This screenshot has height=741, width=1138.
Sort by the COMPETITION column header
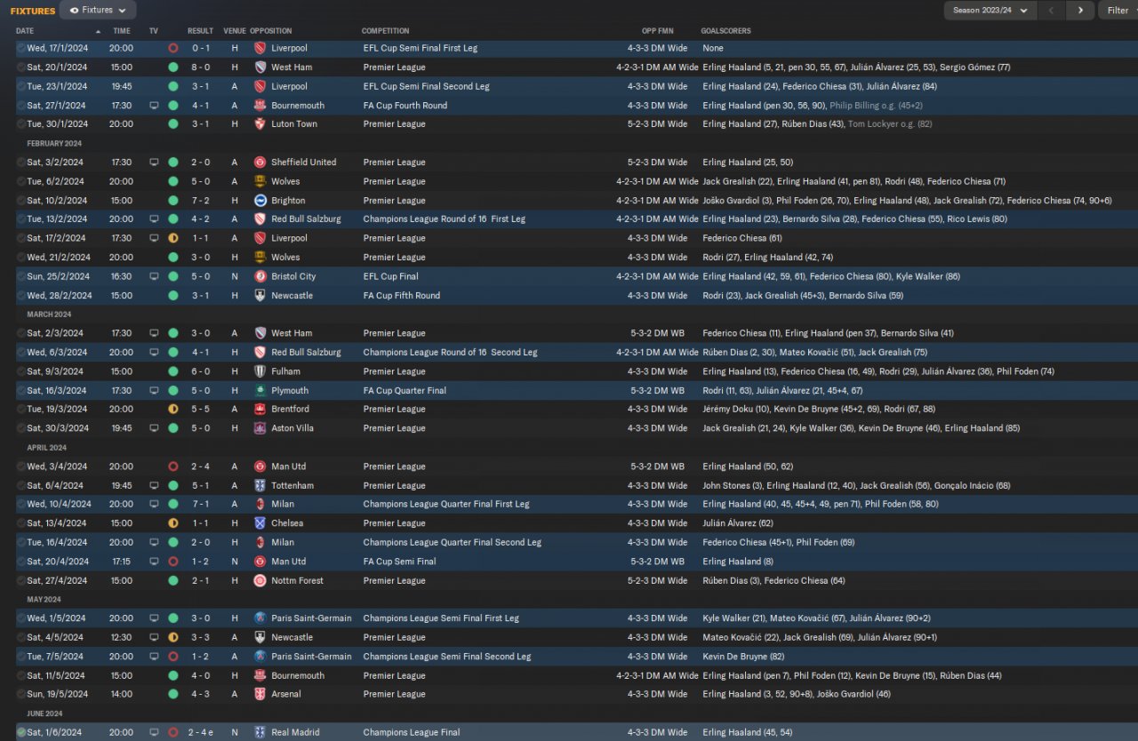[x=386, y=31]
